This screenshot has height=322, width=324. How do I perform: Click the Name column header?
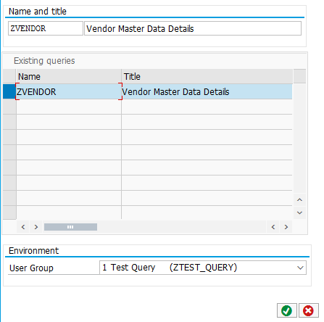[x=69, y=77]
